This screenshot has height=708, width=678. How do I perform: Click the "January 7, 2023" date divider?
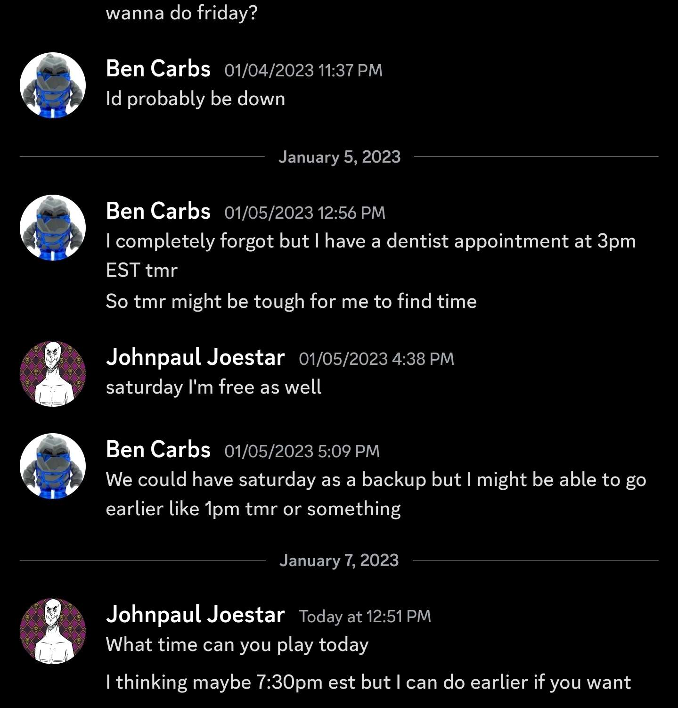(339, 560)
